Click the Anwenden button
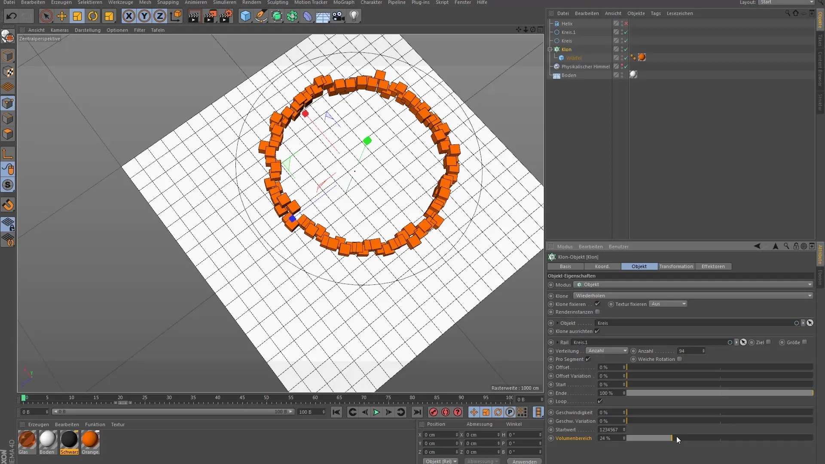 point(524,461)
